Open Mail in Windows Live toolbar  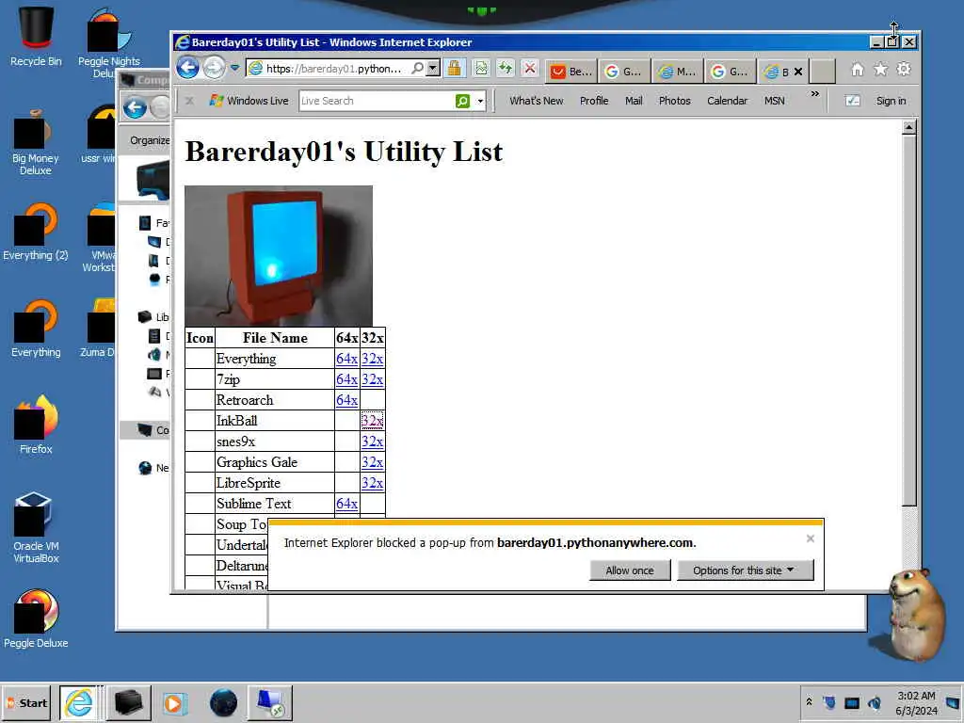click(x=634, y=101)
